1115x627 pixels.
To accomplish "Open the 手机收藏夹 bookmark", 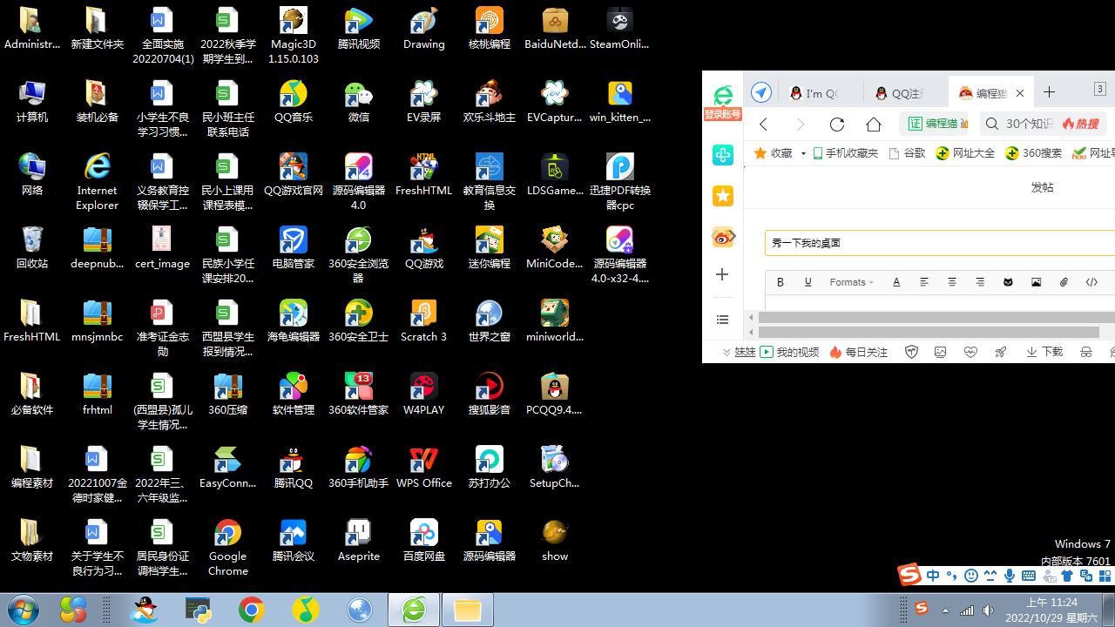I will tap(845, 153).
